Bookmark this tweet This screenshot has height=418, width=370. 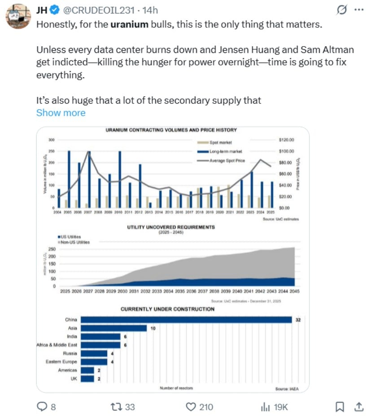(340, 407)
